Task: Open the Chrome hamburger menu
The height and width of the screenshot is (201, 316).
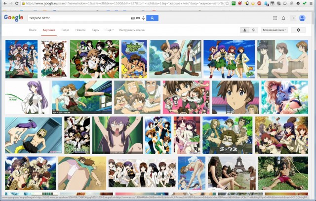Action: click(312, 3)
